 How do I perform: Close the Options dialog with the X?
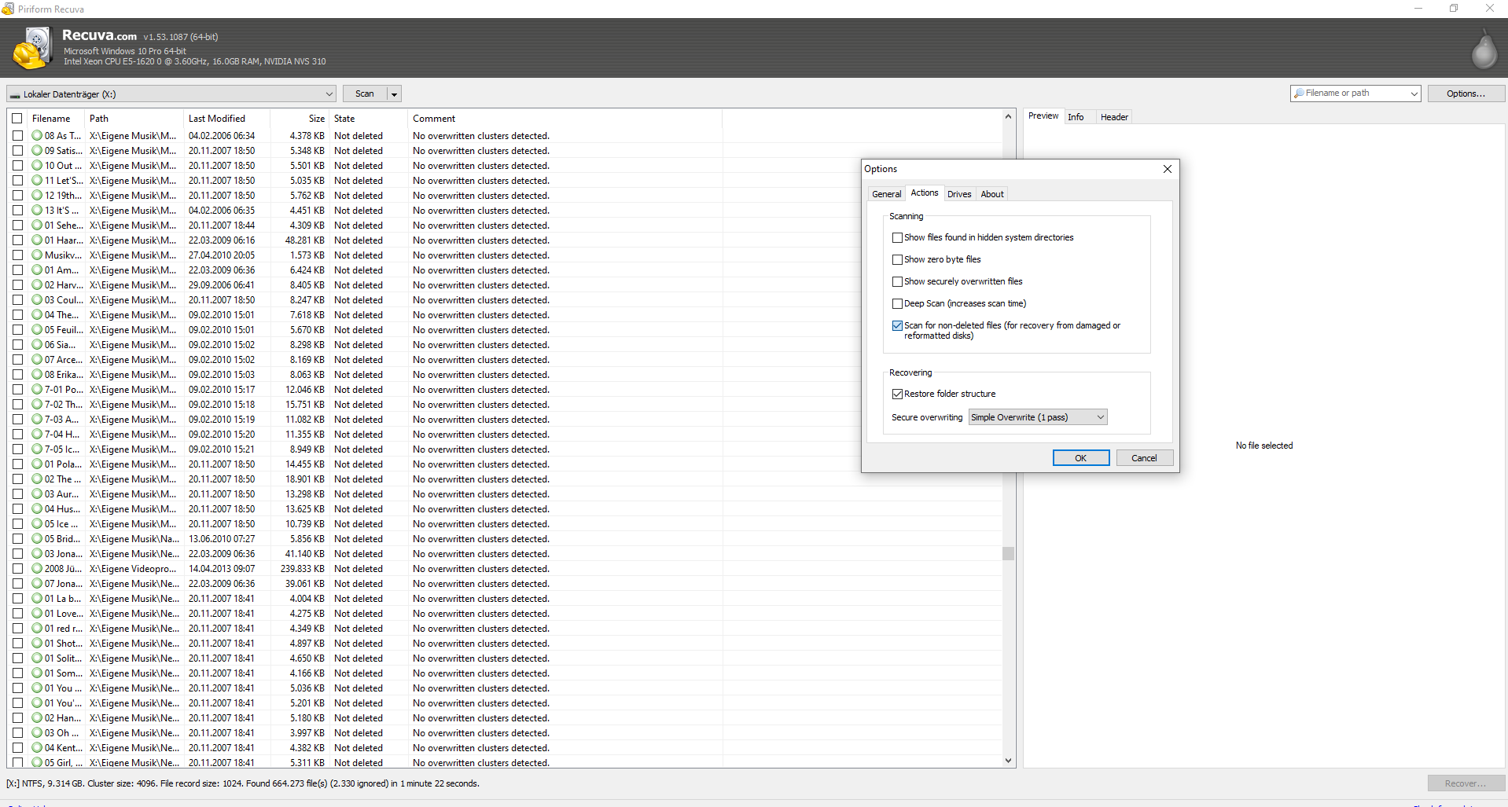[1168, 169]
